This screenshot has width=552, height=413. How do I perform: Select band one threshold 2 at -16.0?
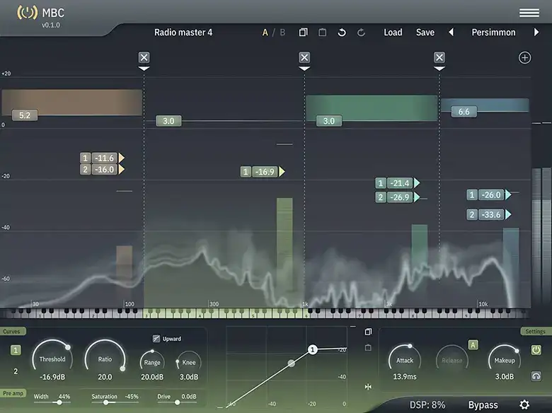tap(102, 170)
